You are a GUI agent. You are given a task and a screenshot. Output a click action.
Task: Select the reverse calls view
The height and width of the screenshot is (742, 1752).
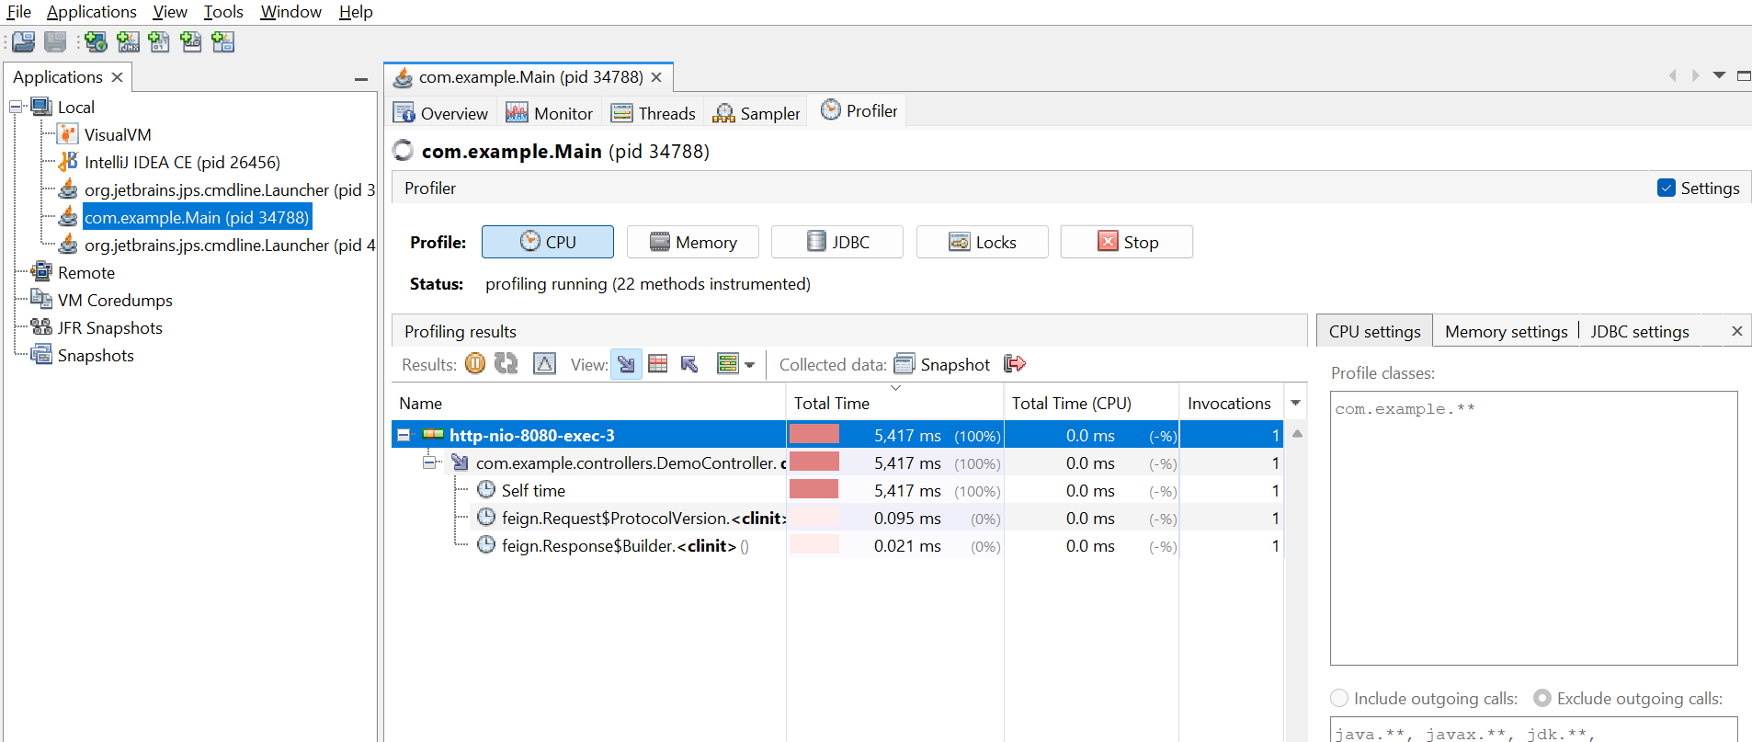click(x=689, y=364)
